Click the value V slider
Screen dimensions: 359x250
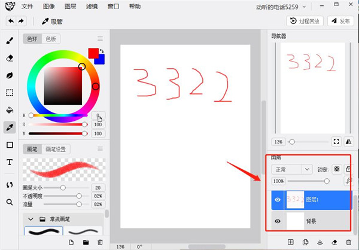point(59,133)
